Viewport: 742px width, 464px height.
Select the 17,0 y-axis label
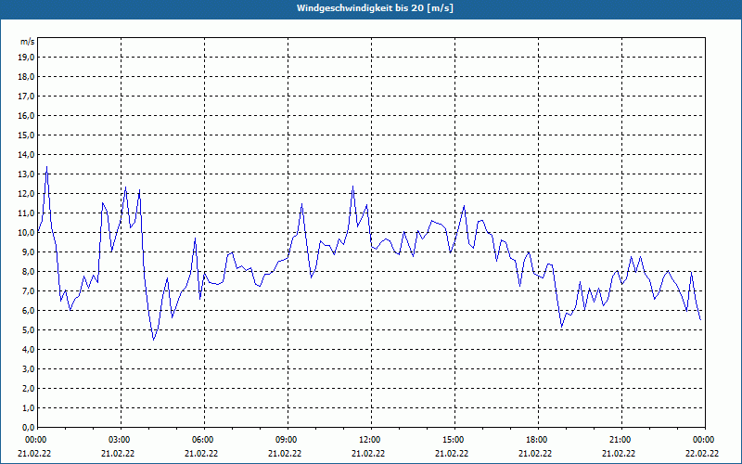(27, 97)
